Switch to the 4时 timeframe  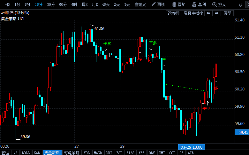74,4
